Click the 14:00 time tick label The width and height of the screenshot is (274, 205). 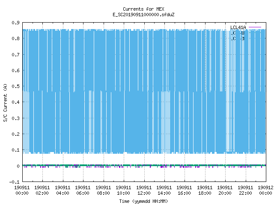(x=164, y=193)
